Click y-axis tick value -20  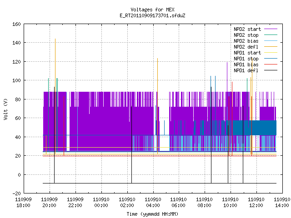tap(16, 193)
